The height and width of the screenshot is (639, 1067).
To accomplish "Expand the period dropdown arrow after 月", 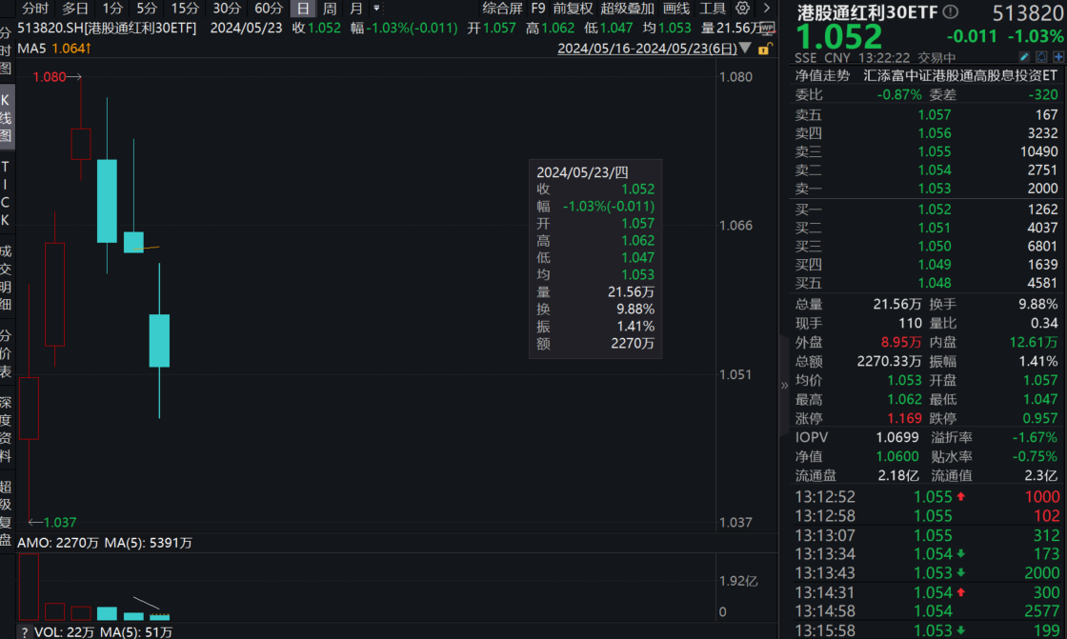I will point(376,9).
